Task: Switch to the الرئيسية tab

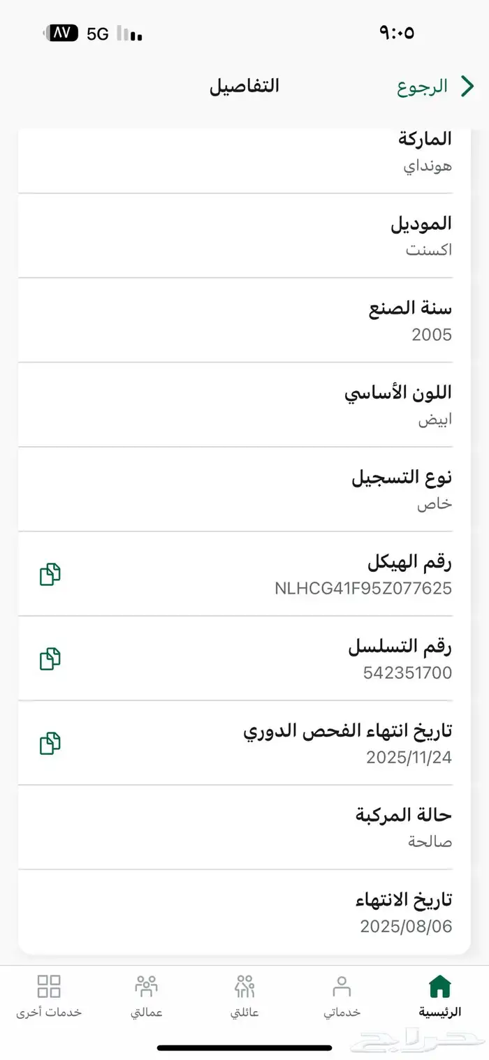Action: pos(439,995)
